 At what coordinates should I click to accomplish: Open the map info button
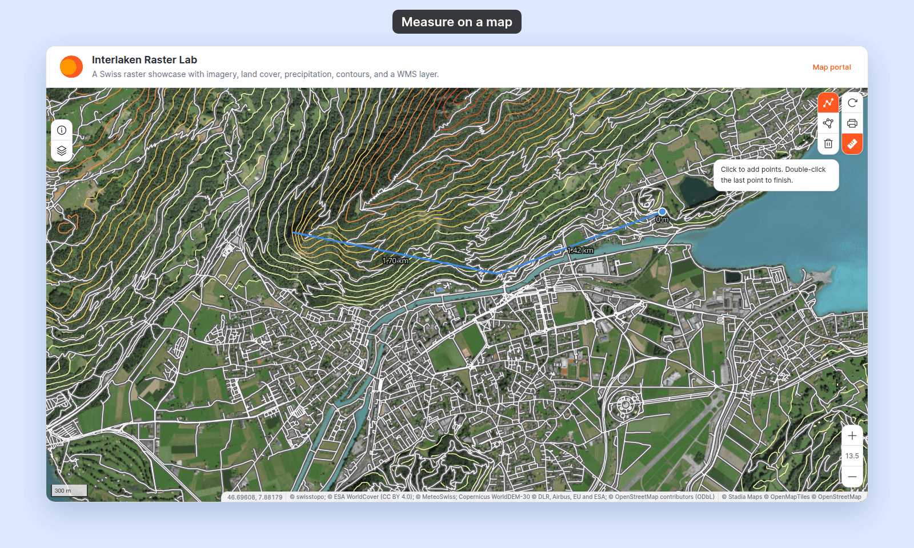62,130
